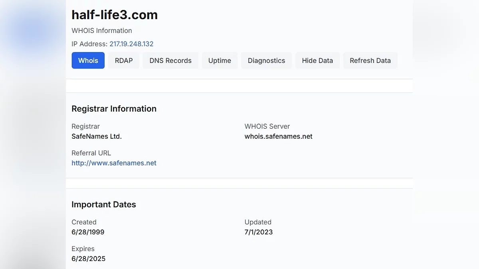The width and height of the screenshot is (479, 269).
Task: View the Uptime tab
Action: coord(220,61)
